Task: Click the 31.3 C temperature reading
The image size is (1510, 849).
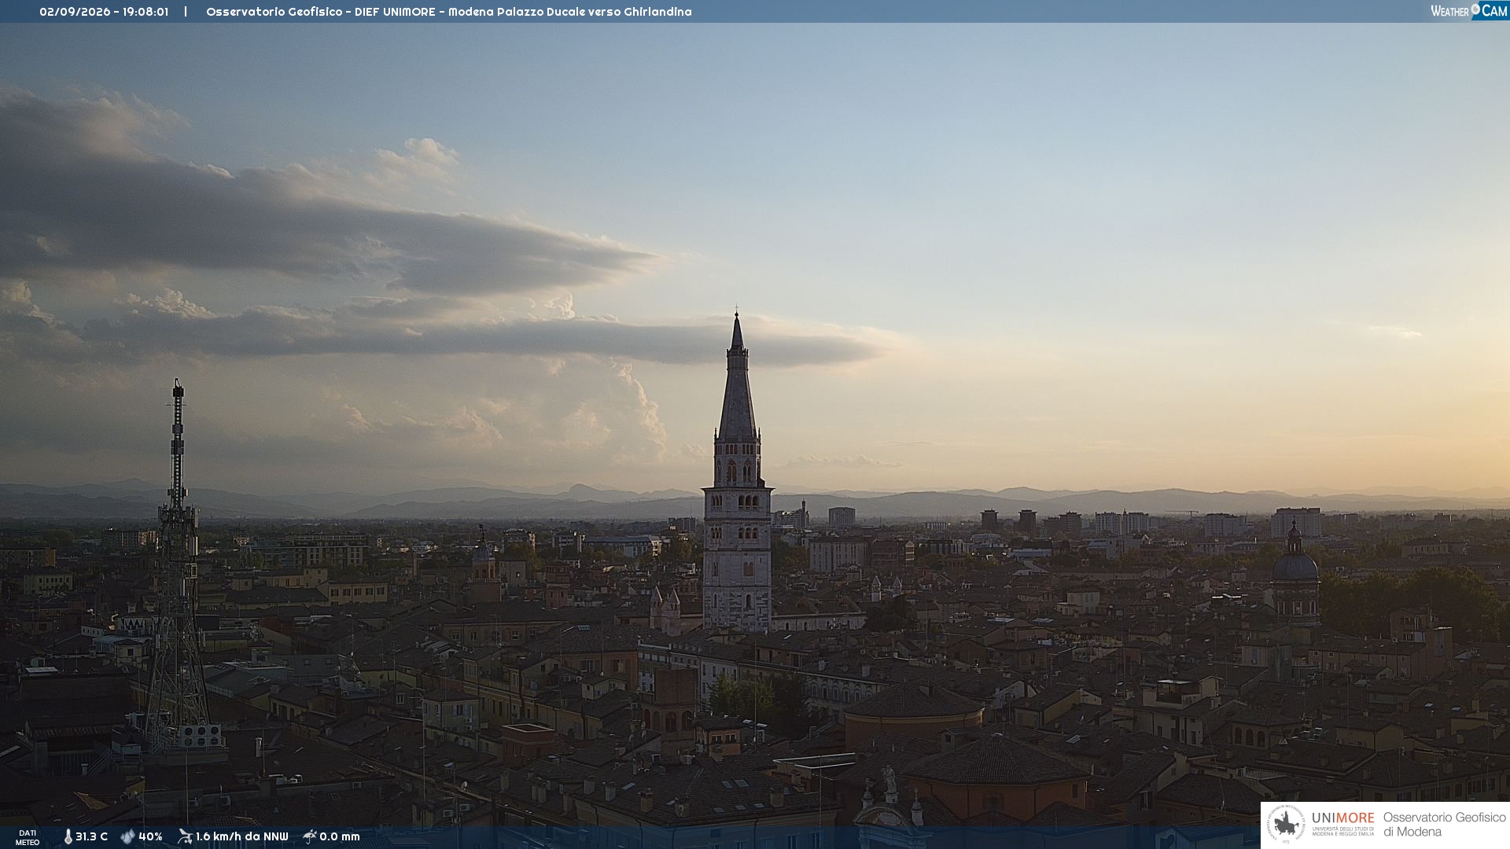Action: tap(91, 836)
